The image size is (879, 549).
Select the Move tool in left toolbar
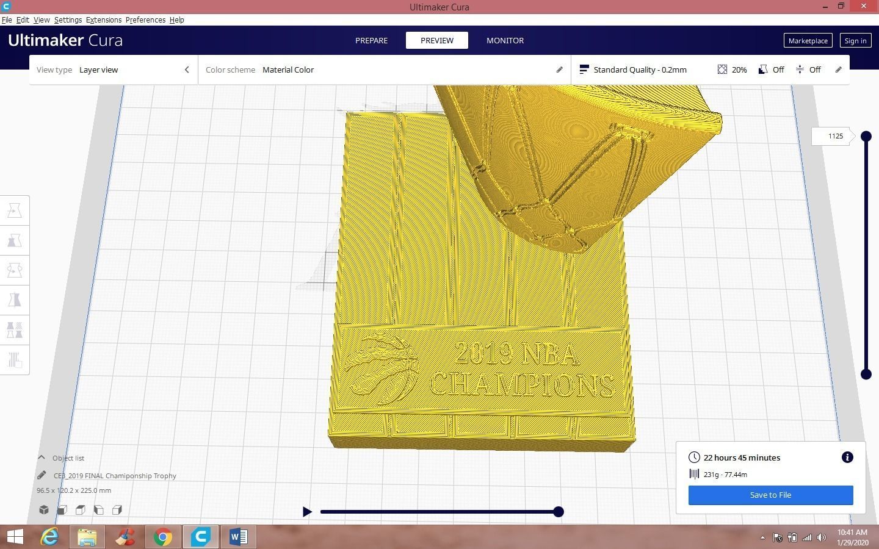pyautogui.click(x=15, y=210)
